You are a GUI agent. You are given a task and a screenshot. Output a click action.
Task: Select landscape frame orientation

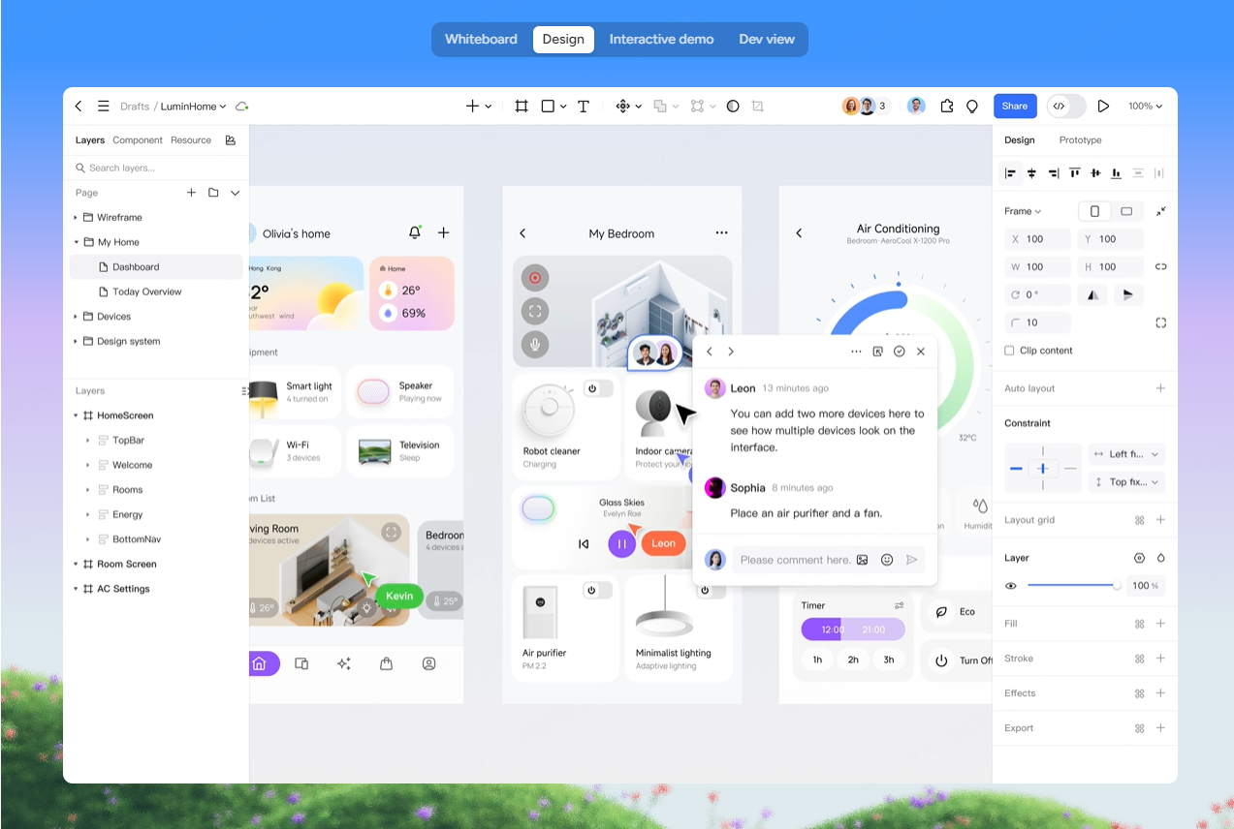[x=1126, y=211]
